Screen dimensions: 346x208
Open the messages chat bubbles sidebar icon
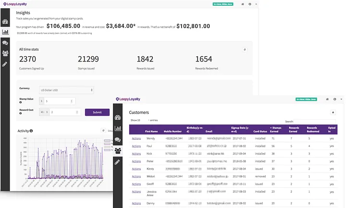point(5,43)
